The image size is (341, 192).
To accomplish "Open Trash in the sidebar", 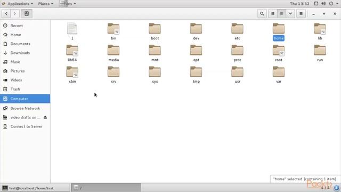I will [25, 89].
